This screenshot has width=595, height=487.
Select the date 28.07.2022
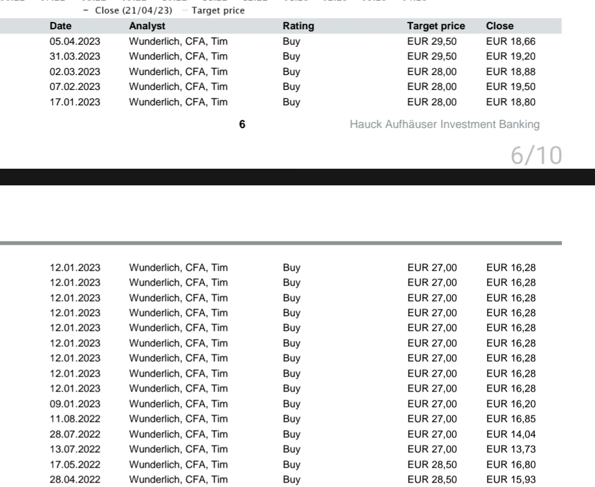click(x=75, y=434)
